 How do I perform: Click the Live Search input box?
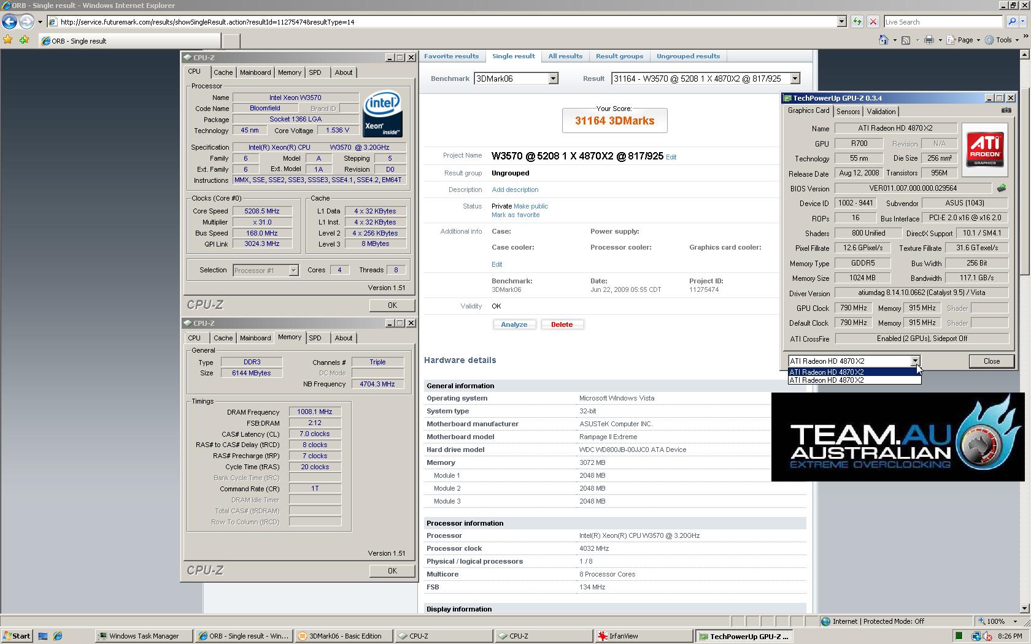click(x=943, y=21)
